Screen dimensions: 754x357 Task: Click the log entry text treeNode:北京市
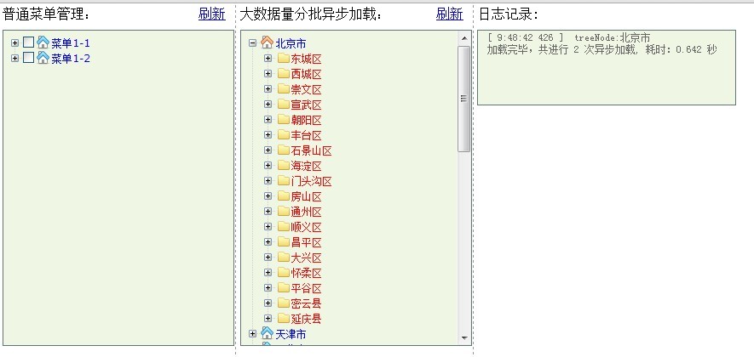612,37
